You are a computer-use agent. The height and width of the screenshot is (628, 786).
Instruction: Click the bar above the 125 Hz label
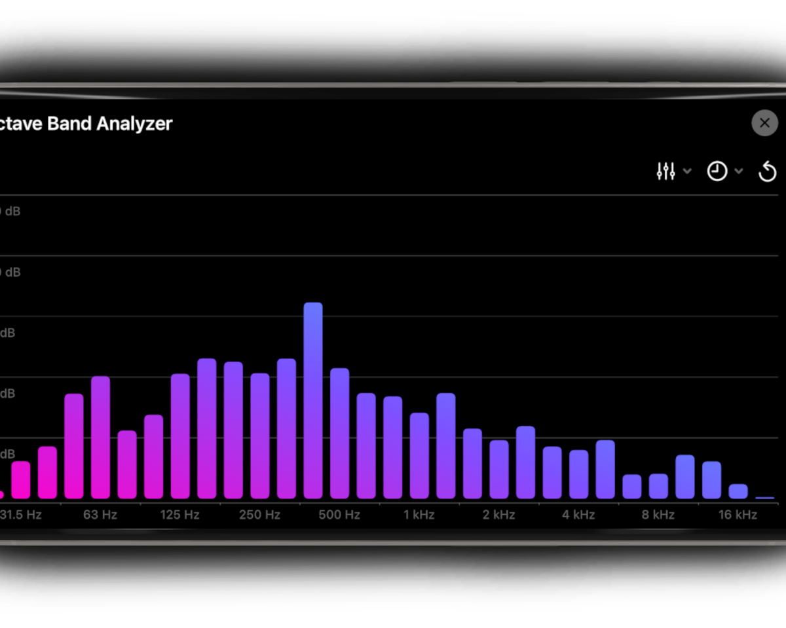tap(180, 436)
